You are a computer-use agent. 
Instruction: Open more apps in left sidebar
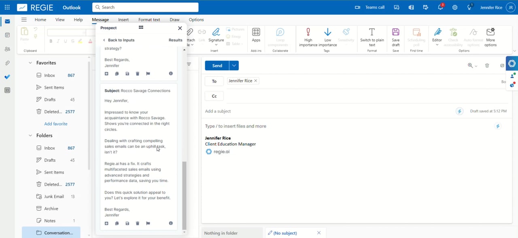[x=7, y=90]
